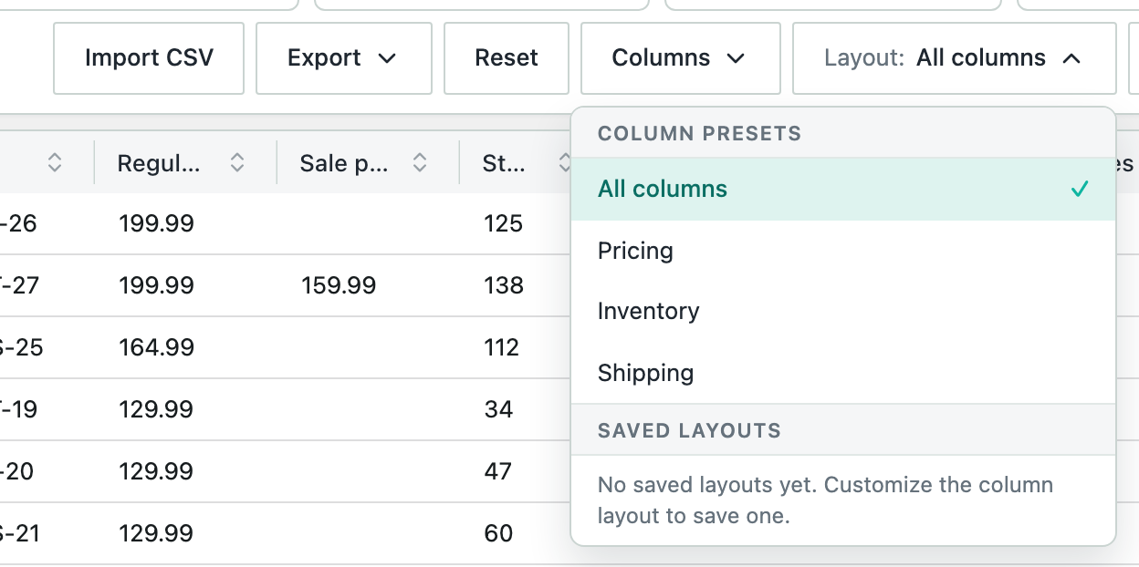
Task: Click the regular price 129.99 in the -21 row
Action: 156,533
